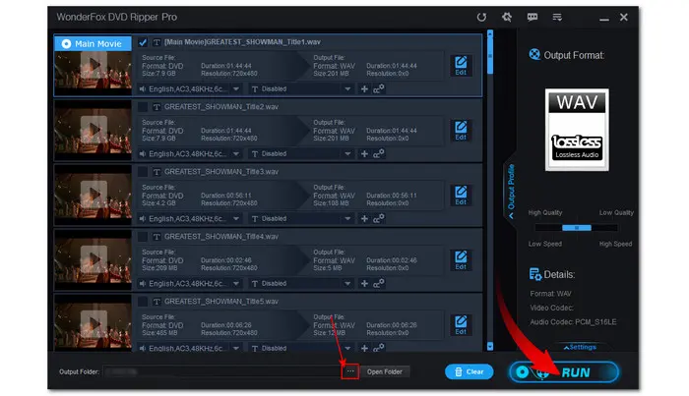Screen dimensions: 689x396
Task: Edit the GREATEST_SHOWMAN_Title2 output
Action: (461, 131)
